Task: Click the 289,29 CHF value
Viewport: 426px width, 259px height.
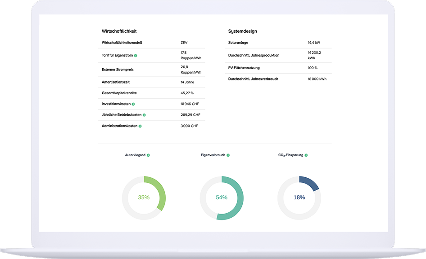Action: [x=190, y=115]
